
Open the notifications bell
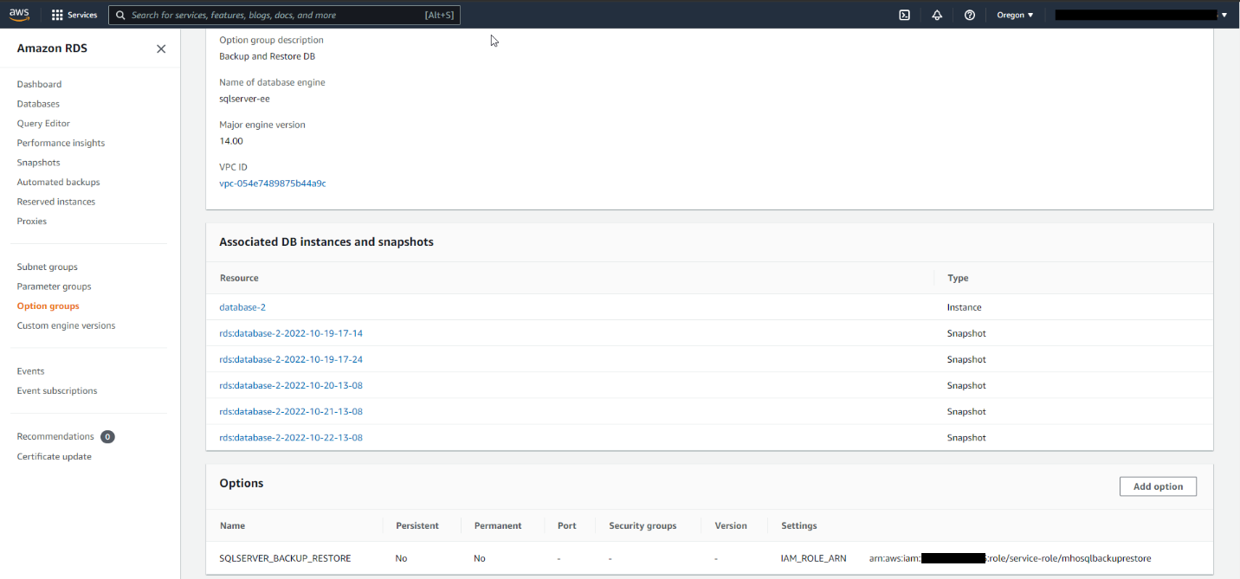[x=937, y=15]
